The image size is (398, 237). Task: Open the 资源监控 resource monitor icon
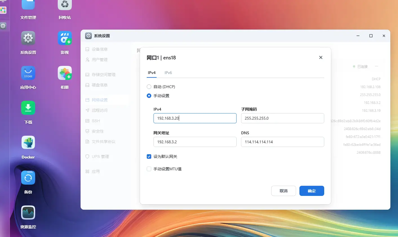[28, 213]
